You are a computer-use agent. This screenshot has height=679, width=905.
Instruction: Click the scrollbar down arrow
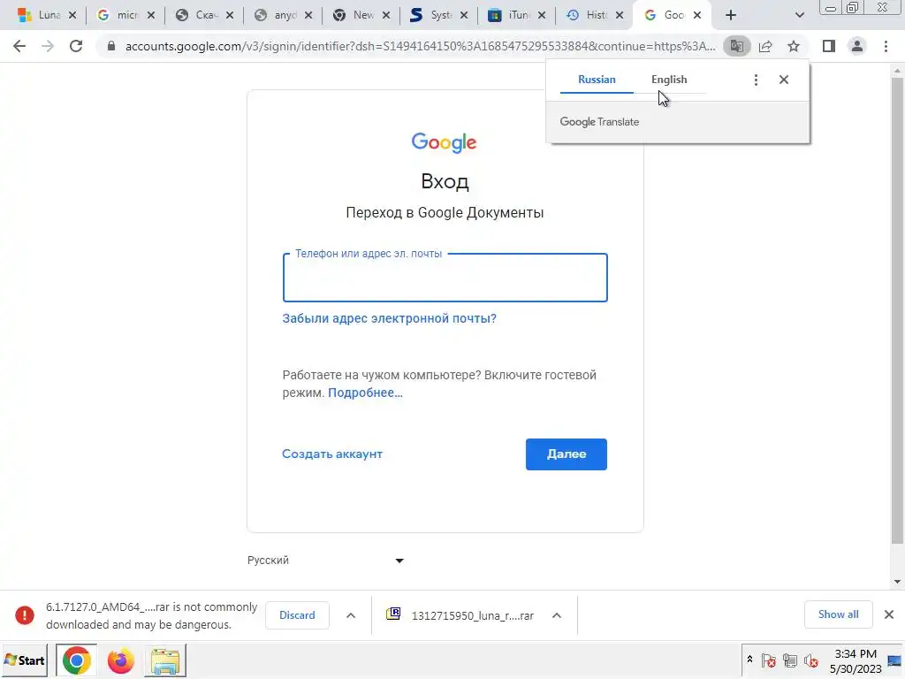[x=897, y=582]
